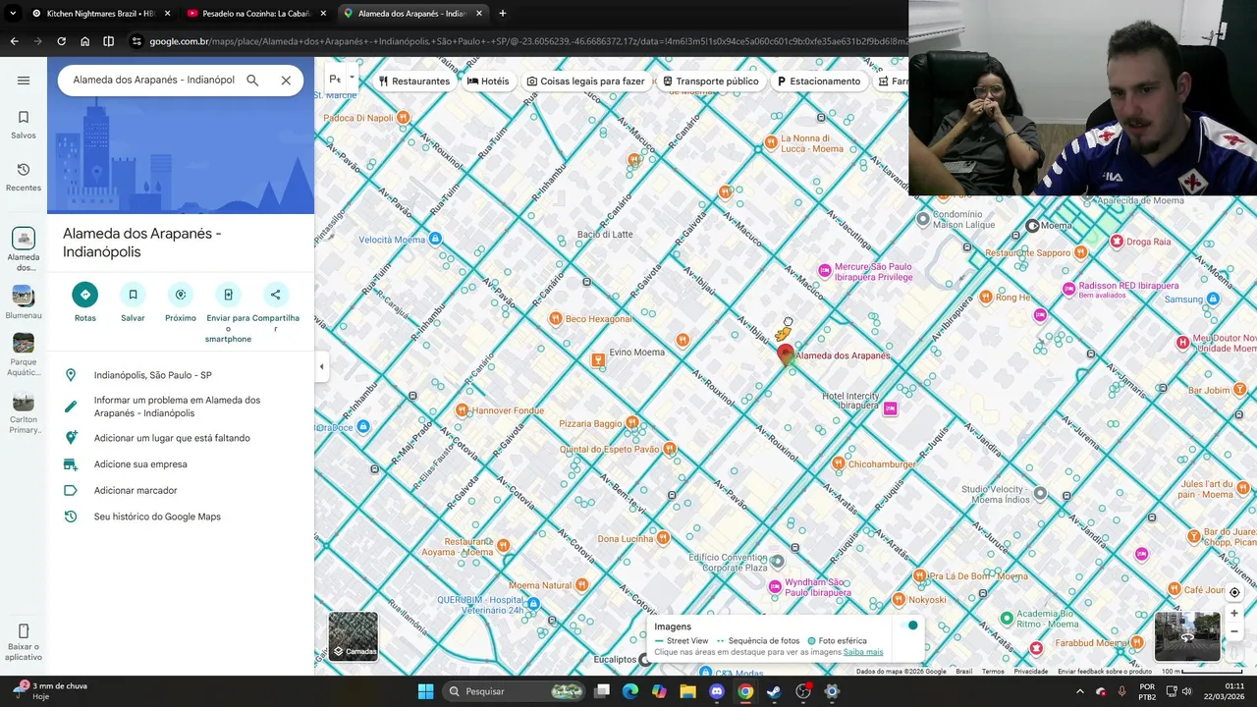Image resolution: width=1257 pixels, height=707 pixels.
Task: Click Baixar o aplicativo phone icon
Action: point(24,640)
